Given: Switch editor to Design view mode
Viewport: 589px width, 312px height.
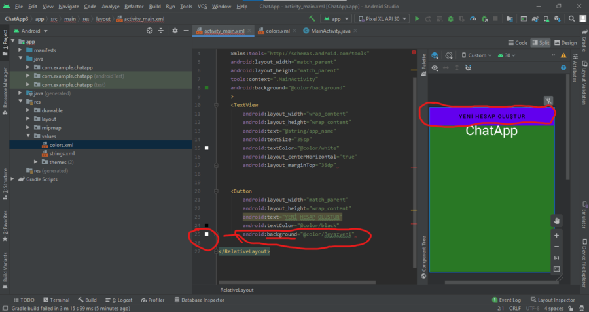Looking at the screenshot, I should point(565,43).
